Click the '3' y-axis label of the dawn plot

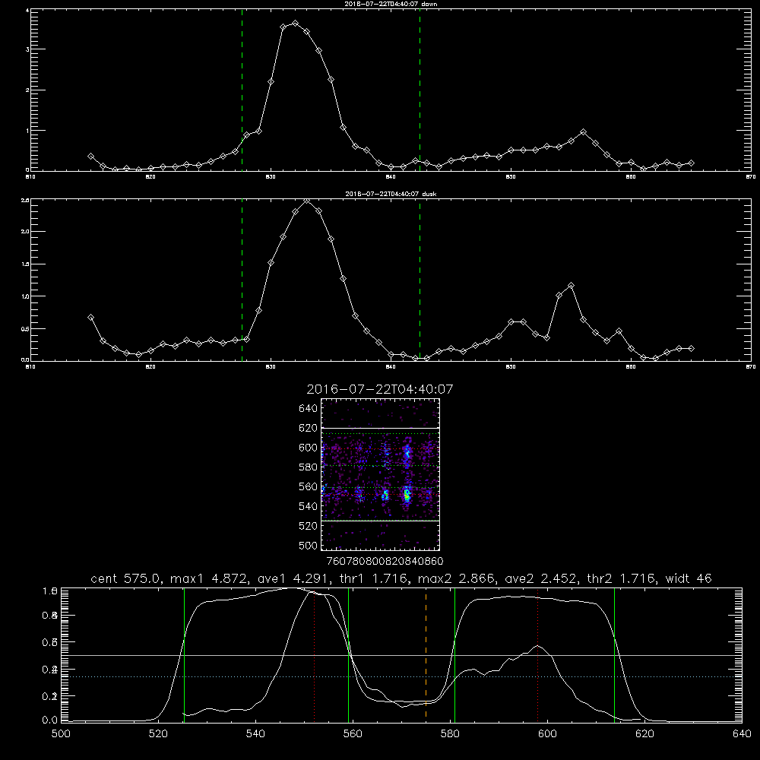pos(27,49)
